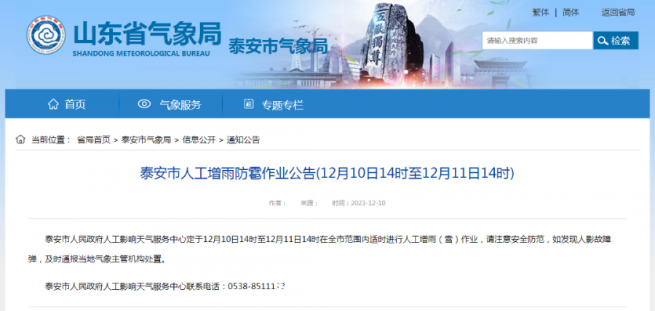Open the 首页 navigation menu item
The width and height of the screenshot is (655, 311).
pyautogui.click(x=66, y=104)
